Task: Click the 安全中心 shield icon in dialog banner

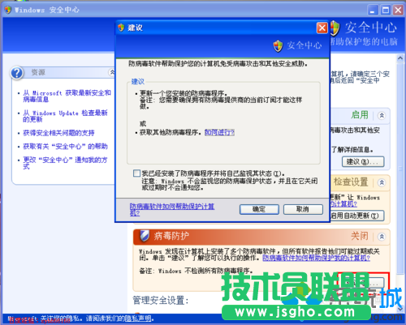Action: (x=278, y=45)
